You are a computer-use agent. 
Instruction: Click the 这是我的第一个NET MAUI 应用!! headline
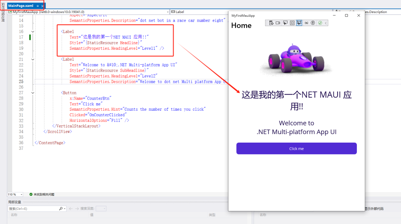point(297,100)
